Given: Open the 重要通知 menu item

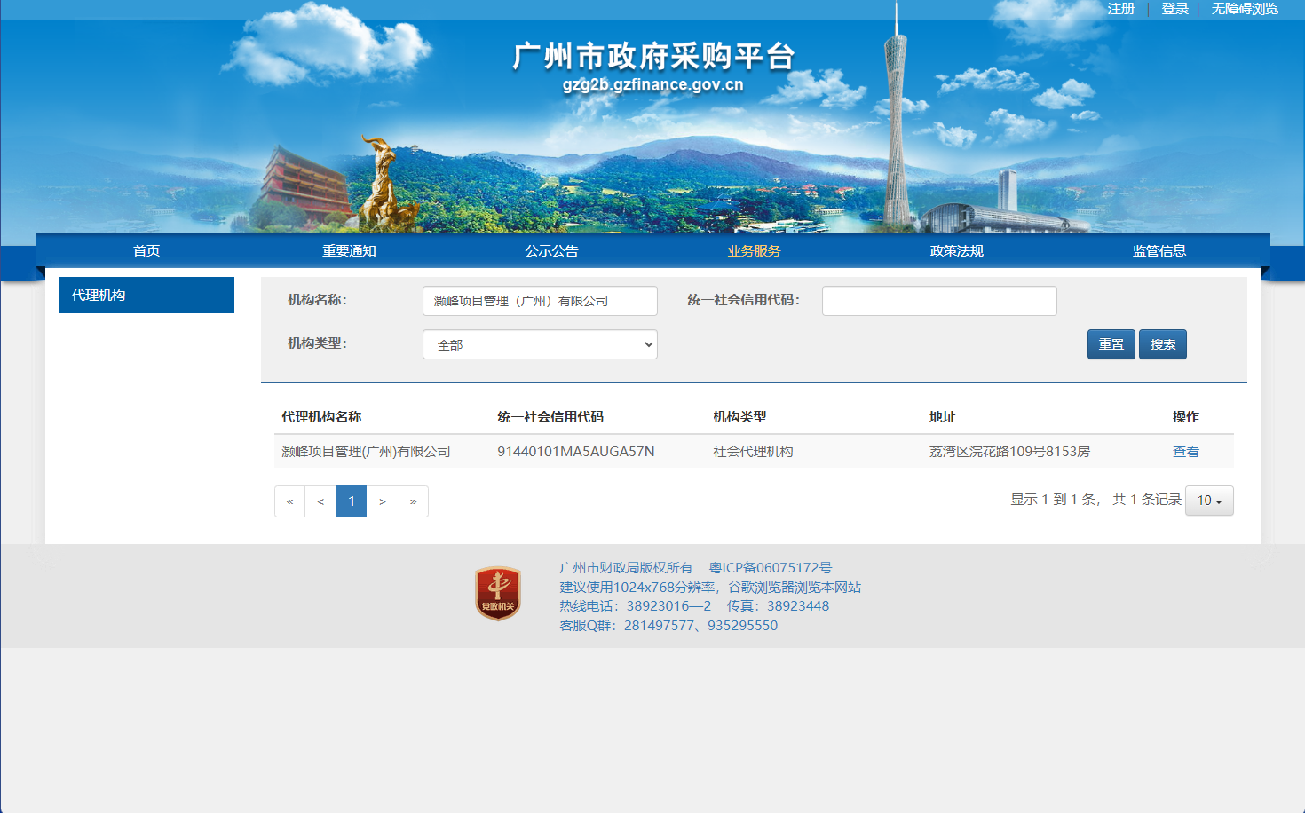Looking at the screenshot, I should click(x=349, y=251).
